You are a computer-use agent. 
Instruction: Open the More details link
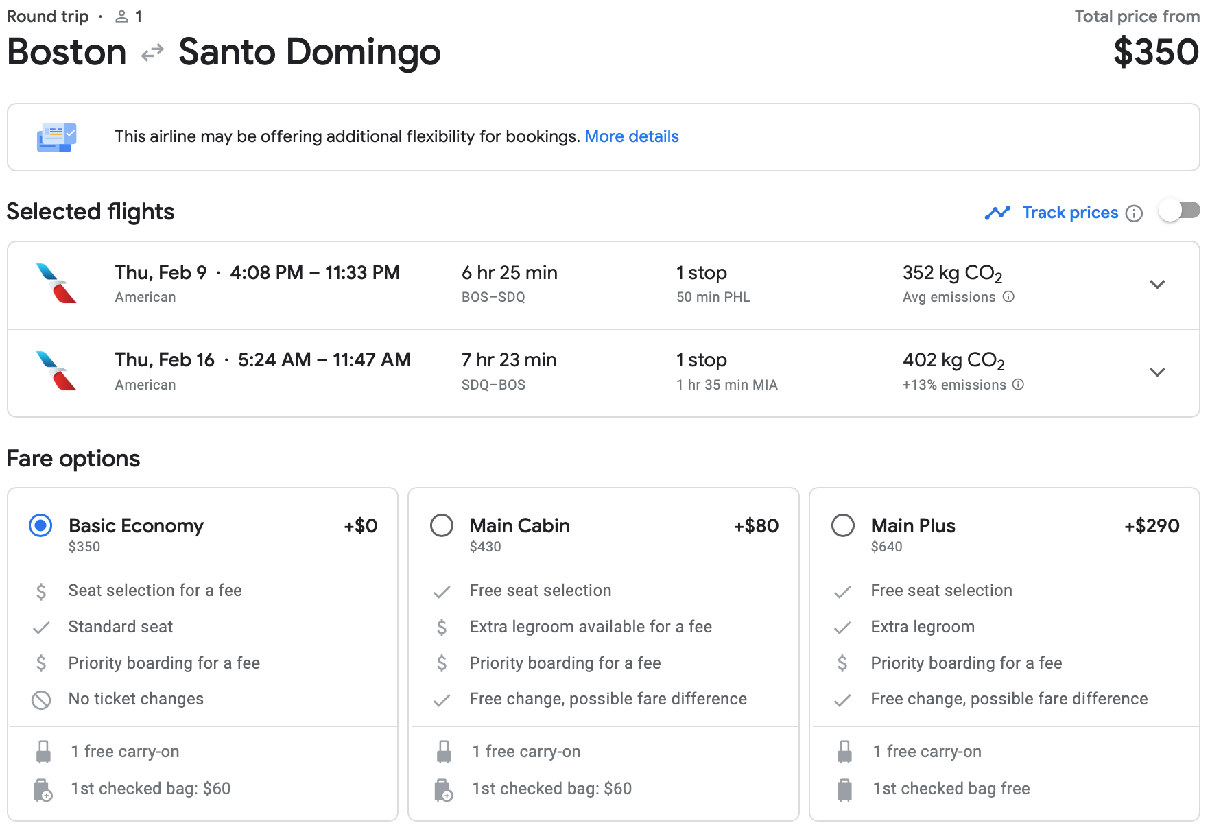[631, 136]
